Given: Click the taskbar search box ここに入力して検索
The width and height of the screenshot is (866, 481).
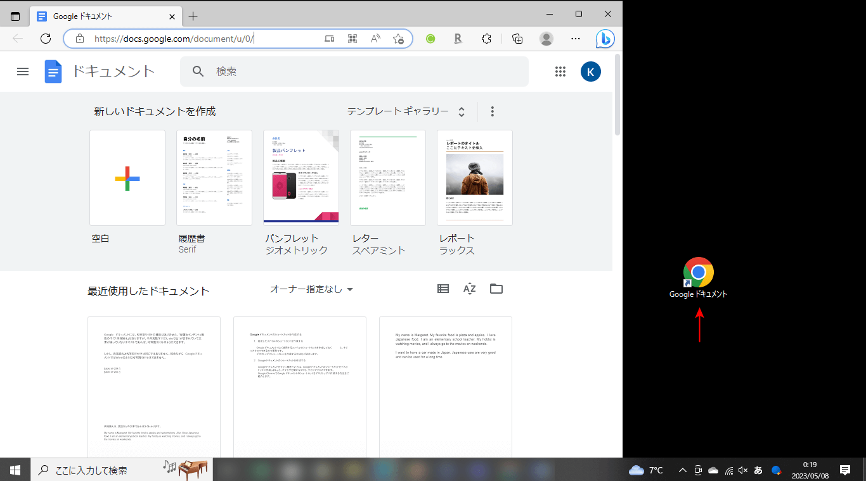Looking at the screenshot, I should pos(122,470).
